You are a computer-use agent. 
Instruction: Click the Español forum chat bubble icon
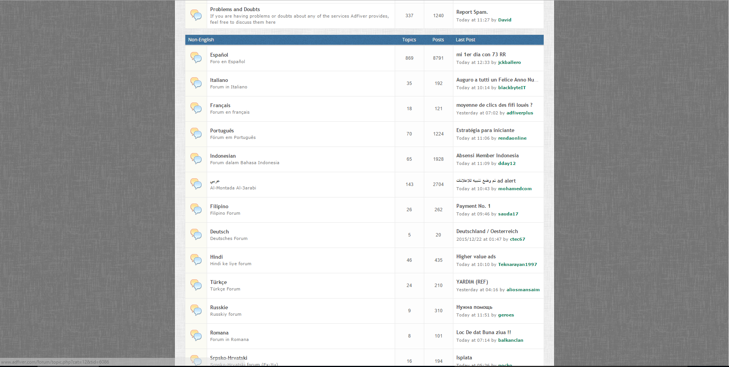coord(196,58)
